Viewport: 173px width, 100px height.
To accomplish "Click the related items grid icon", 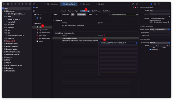I will 34,4.
